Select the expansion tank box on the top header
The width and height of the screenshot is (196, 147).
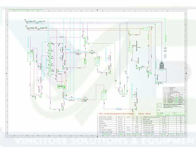tap(146, 29)
